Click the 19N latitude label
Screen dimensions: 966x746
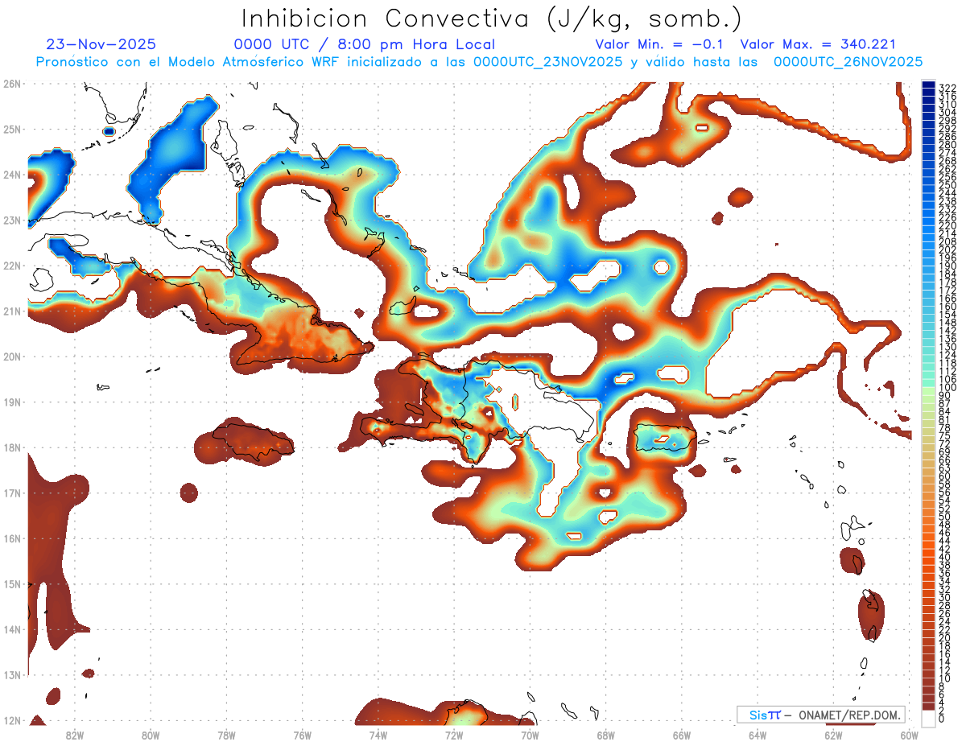tap(12, 402)
